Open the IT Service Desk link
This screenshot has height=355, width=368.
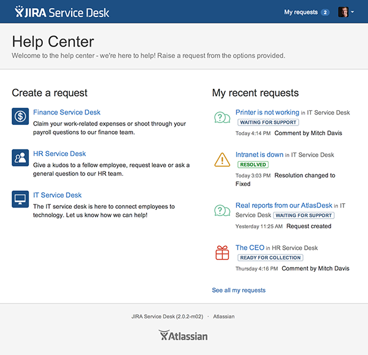pos(57,195)
